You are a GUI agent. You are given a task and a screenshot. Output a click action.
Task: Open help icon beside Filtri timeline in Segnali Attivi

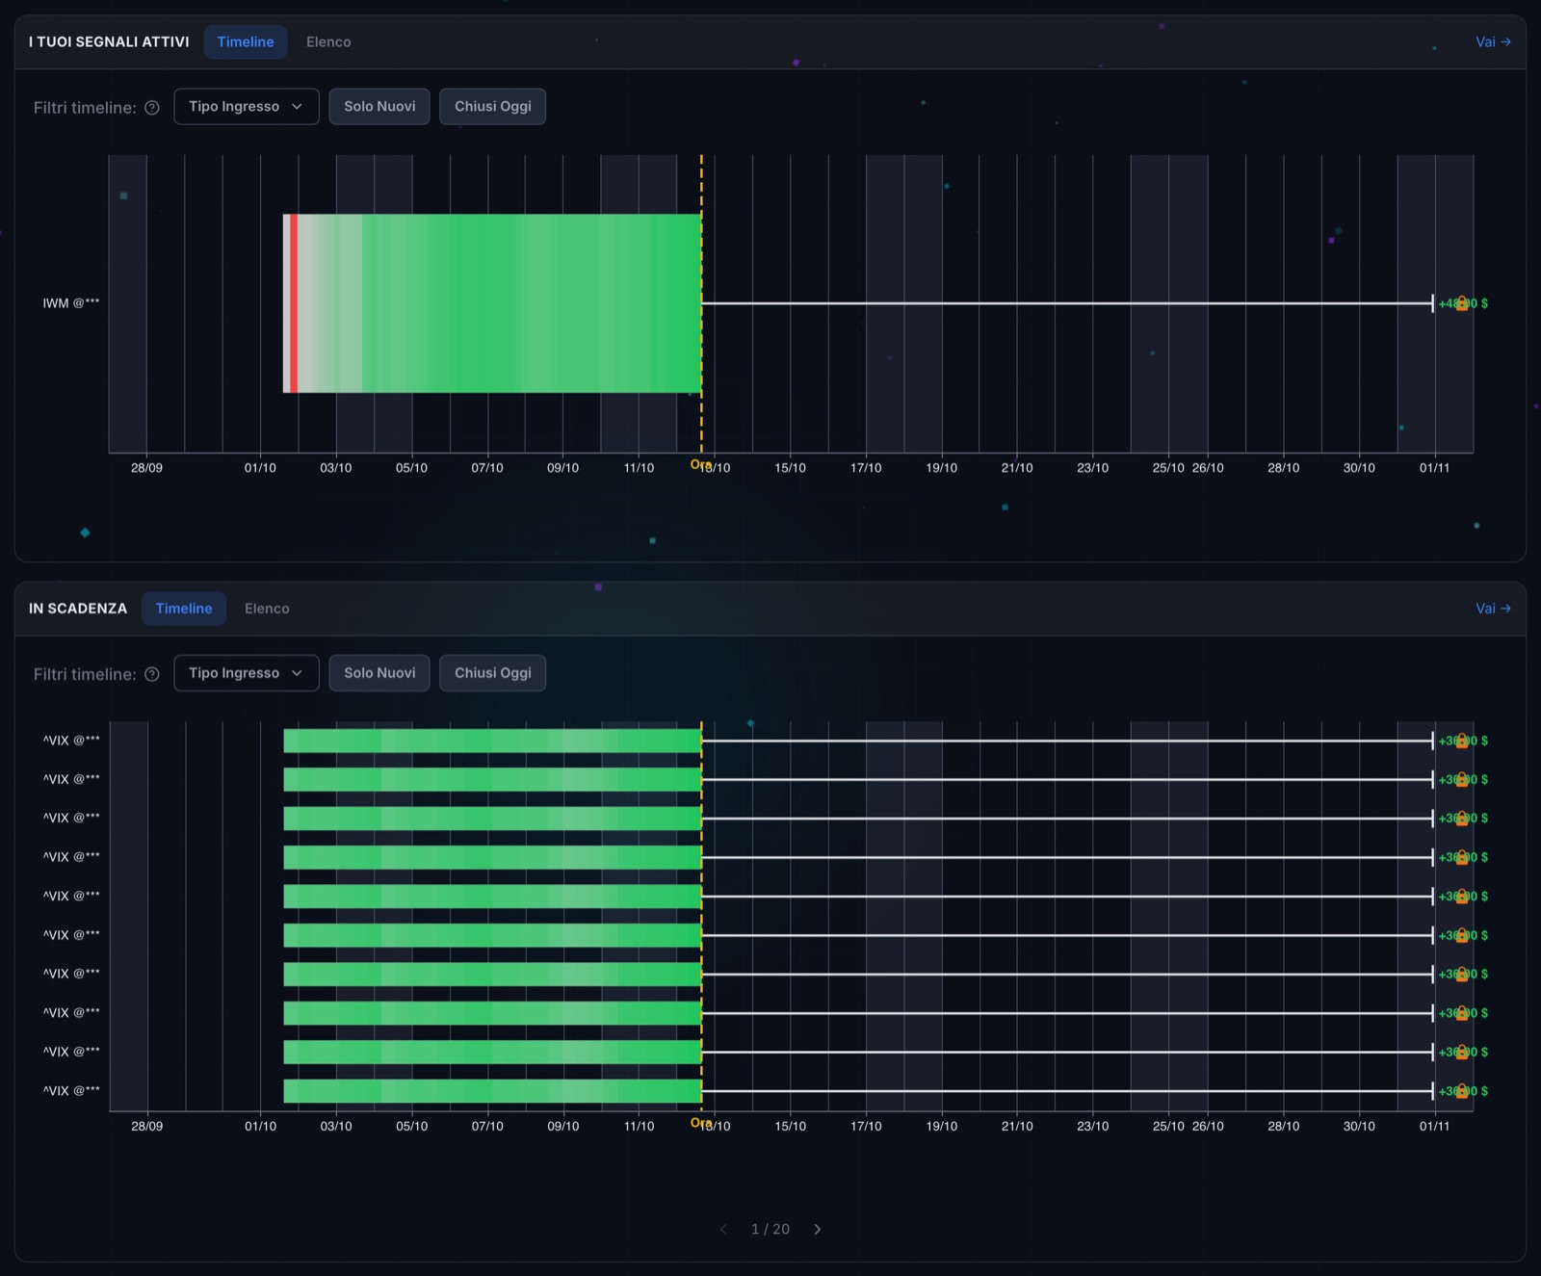[151, 108]
